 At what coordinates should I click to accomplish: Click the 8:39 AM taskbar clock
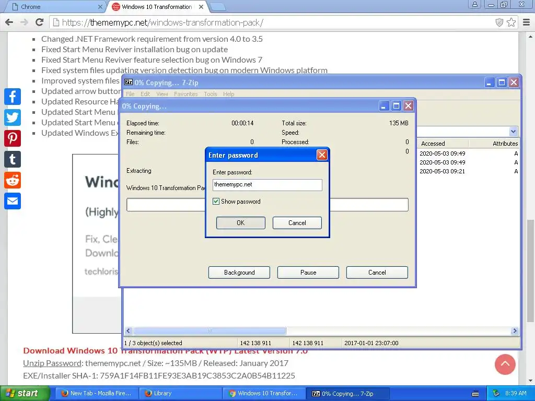click(x=516, y=393)
